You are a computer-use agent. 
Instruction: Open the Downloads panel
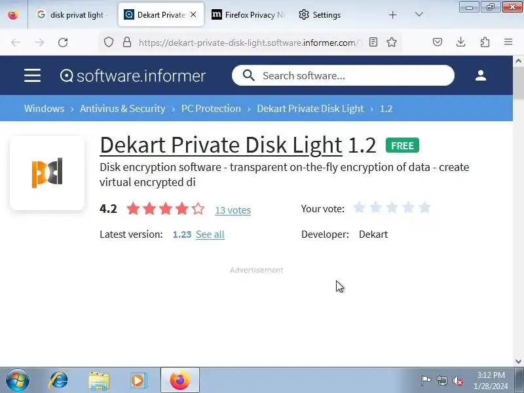(x=461, y=42)
